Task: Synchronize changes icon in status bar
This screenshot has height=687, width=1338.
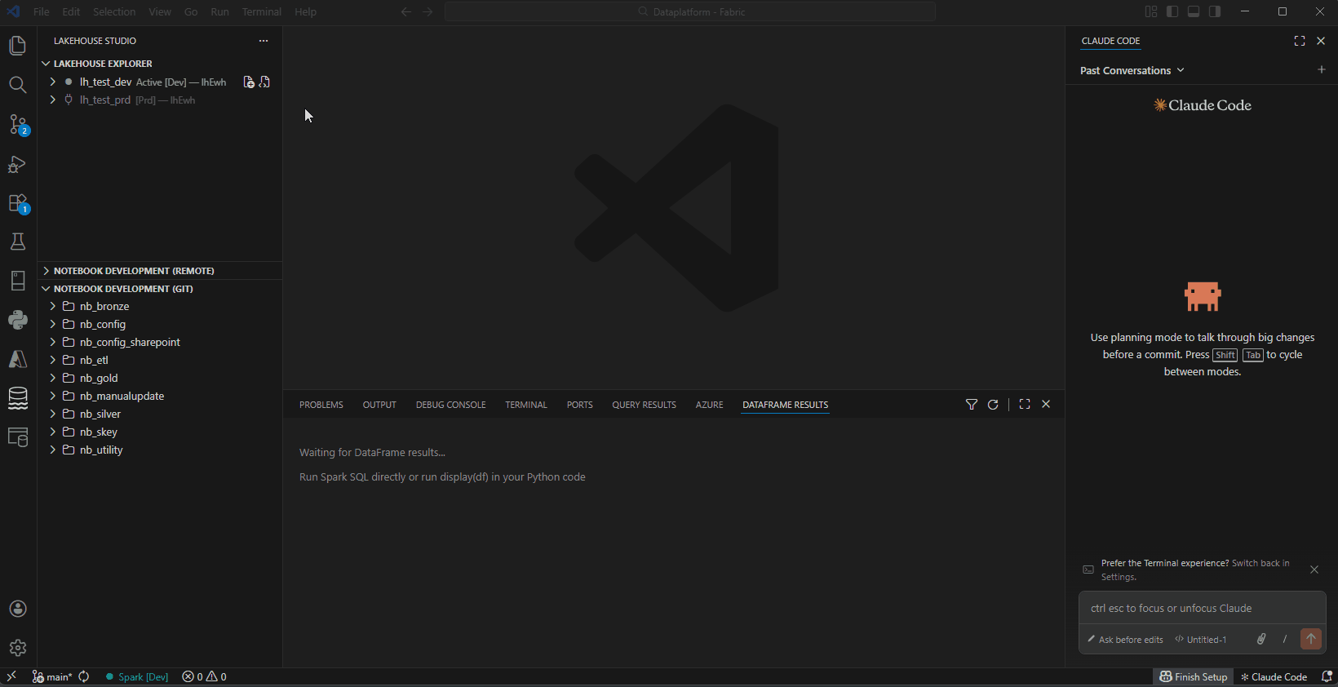Action: (x=84, y=676)
